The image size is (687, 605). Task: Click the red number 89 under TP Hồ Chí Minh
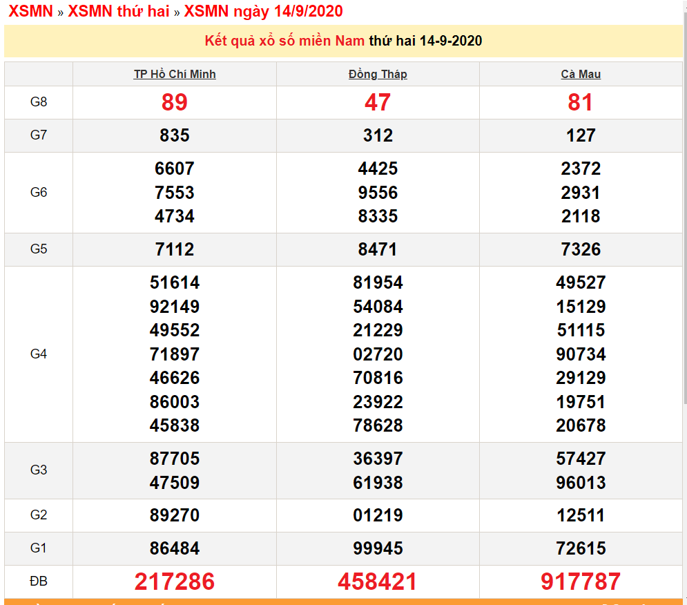pos(175,102)
